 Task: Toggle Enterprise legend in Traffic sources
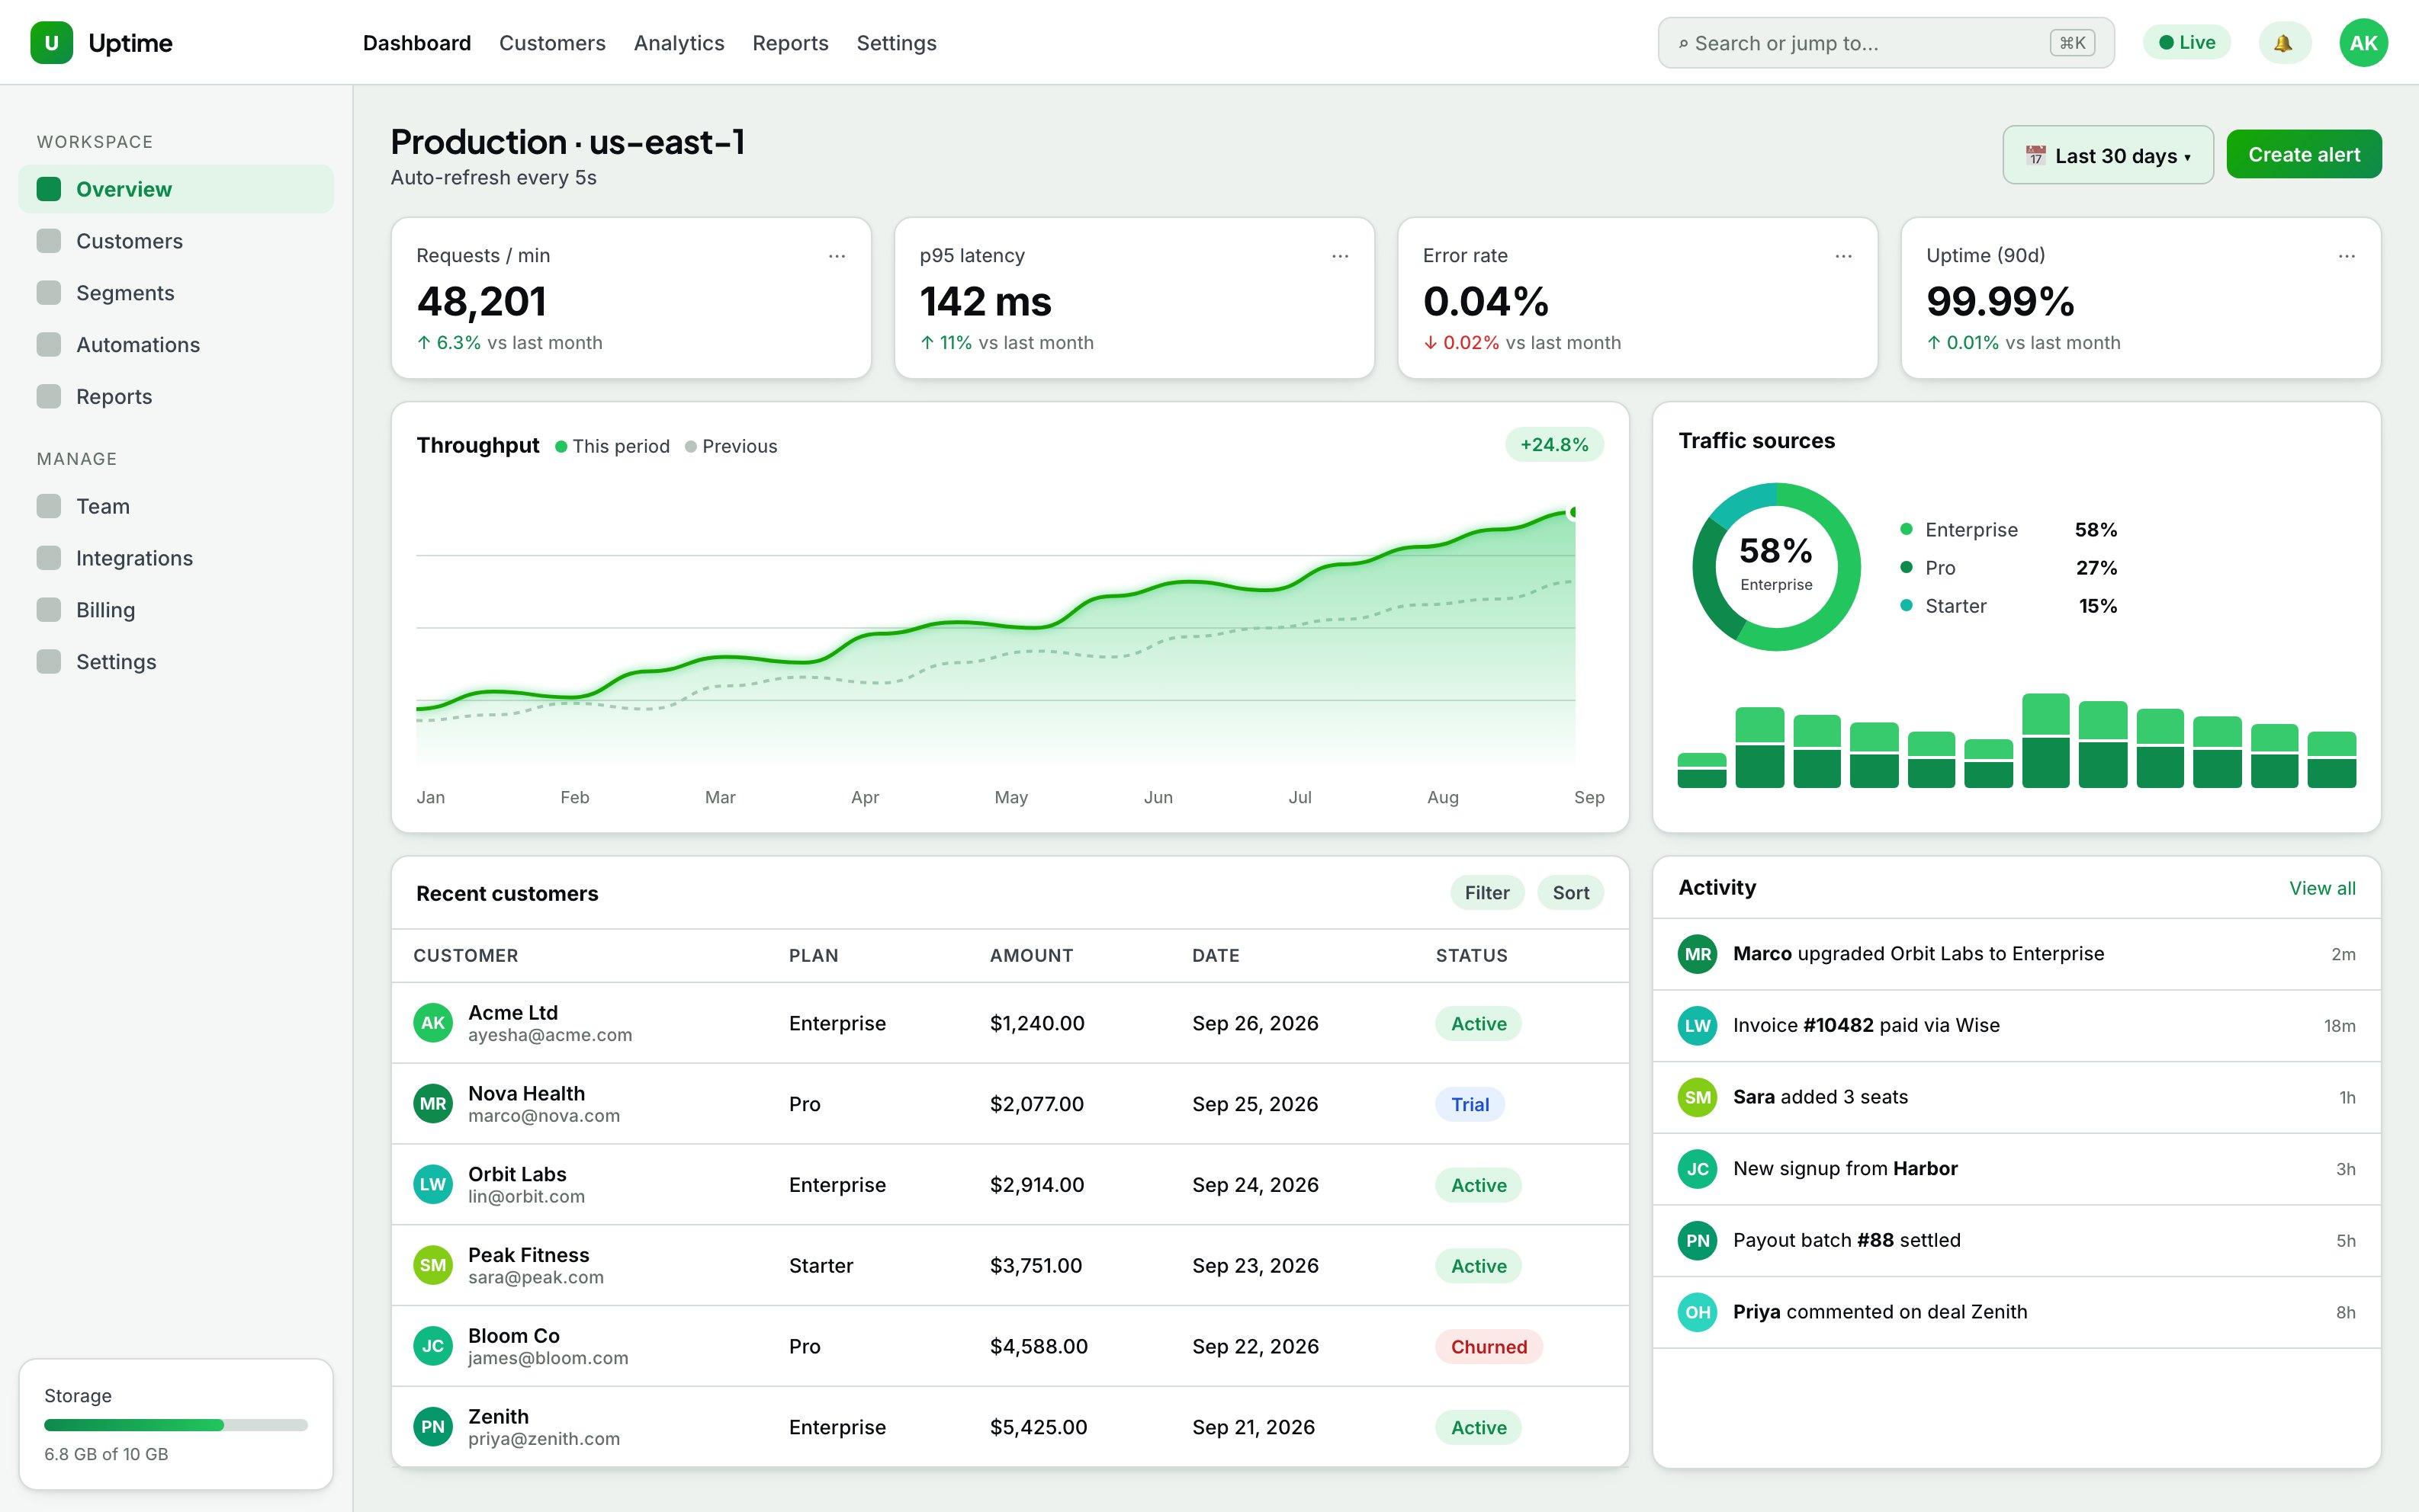point(2009,530)
